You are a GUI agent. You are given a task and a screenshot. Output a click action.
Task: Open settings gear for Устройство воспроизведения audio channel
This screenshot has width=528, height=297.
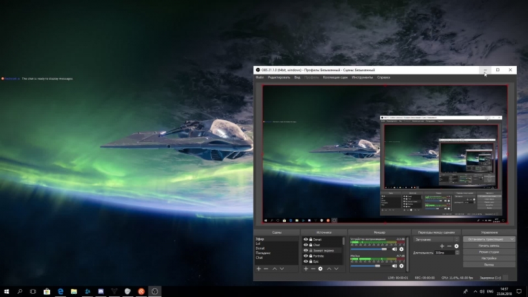point(401,249)
